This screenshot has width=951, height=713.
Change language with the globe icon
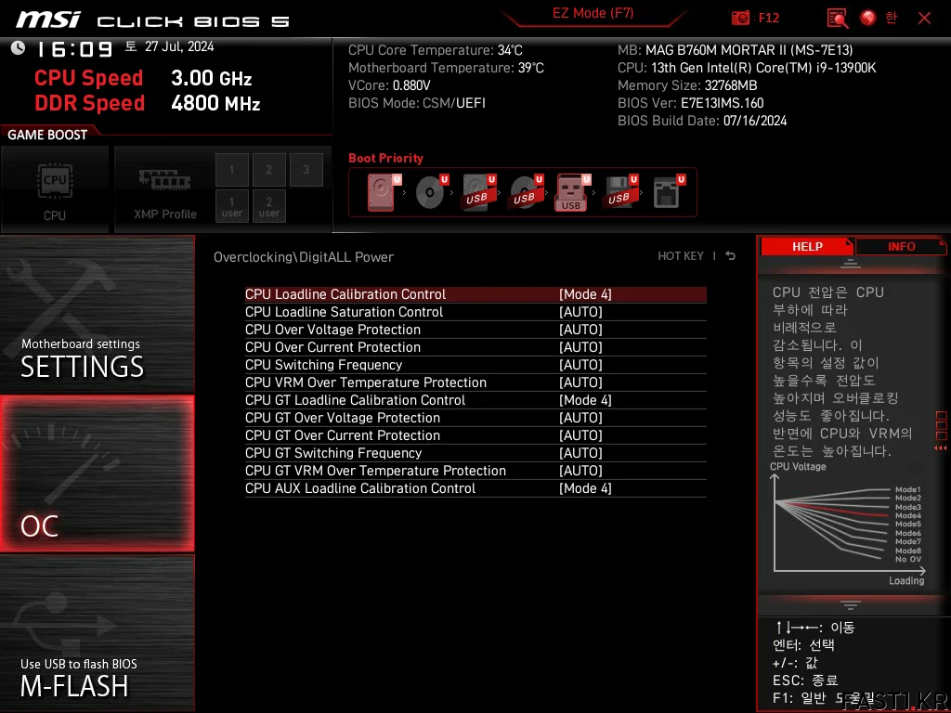click(868, 19)
